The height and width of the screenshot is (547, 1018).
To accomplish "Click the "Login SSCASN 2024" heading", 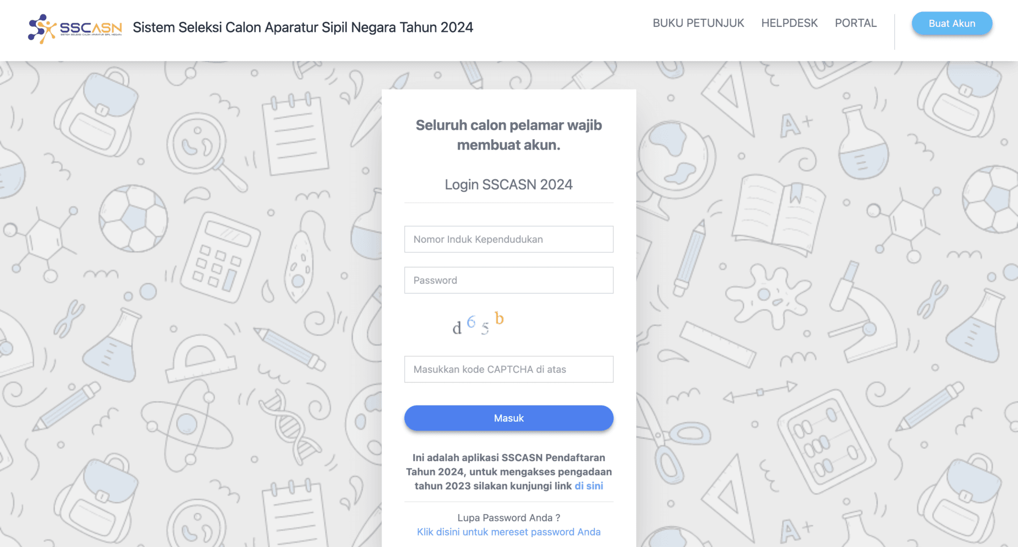I will click(509, 185).
